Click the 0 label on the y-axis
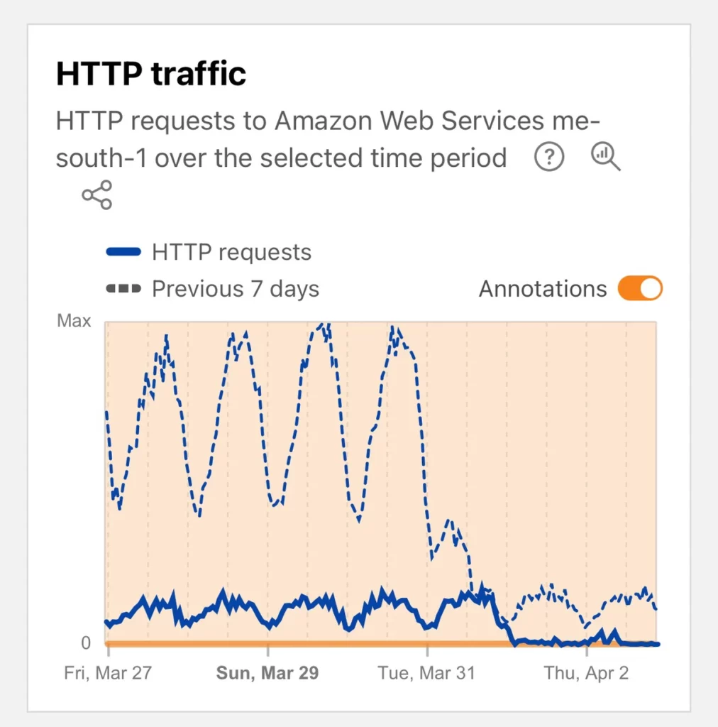Screen dimensions: 718x727 point(86,643)
